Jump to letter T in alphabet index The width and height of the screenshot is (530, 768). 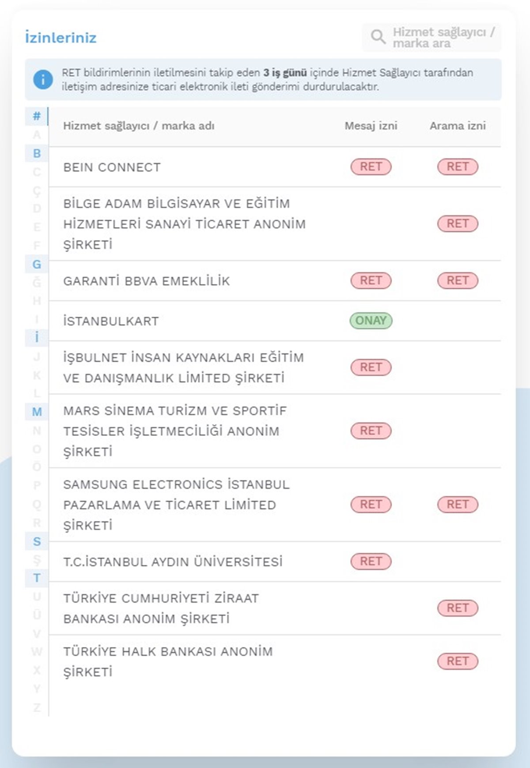coord(37,578)
